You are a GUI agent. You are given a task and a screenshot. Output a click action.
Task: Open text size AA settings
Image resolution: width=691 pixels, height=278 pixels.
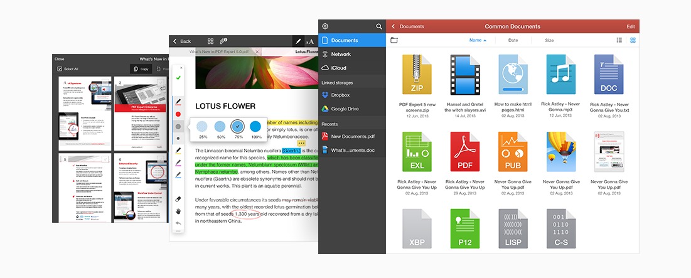click(310, 41)
